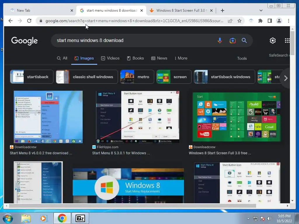The width and height of the screenshot is (299, 224).
Task: Share this page from the address bar
Action: [230, 21]
